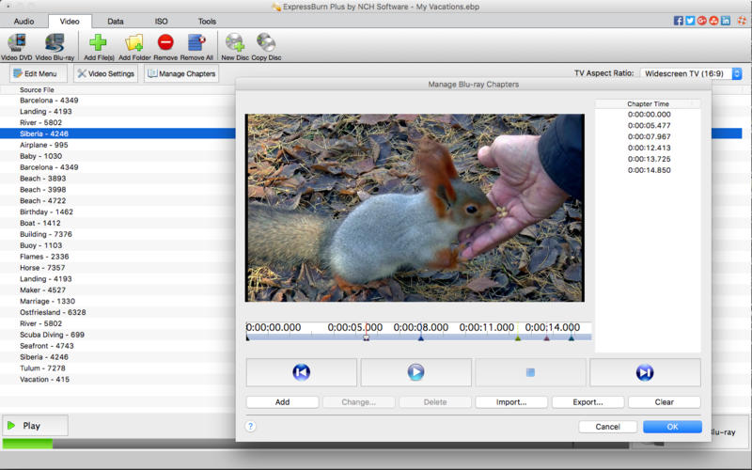Screen dimensions: 752x470
Task: Click the Chapter Time column header
Action: tap(648, 103)
